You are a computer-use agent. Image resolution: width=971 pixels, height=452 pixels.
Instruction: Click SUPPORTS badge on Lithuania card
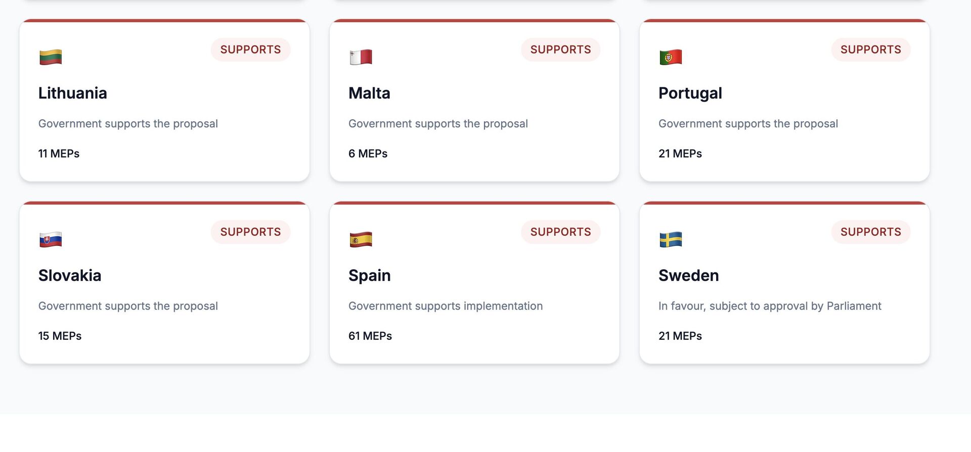(x=250, y=49)
